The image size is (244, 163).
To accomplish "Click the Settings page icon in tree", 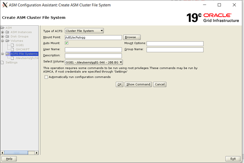I will (3, 62).
